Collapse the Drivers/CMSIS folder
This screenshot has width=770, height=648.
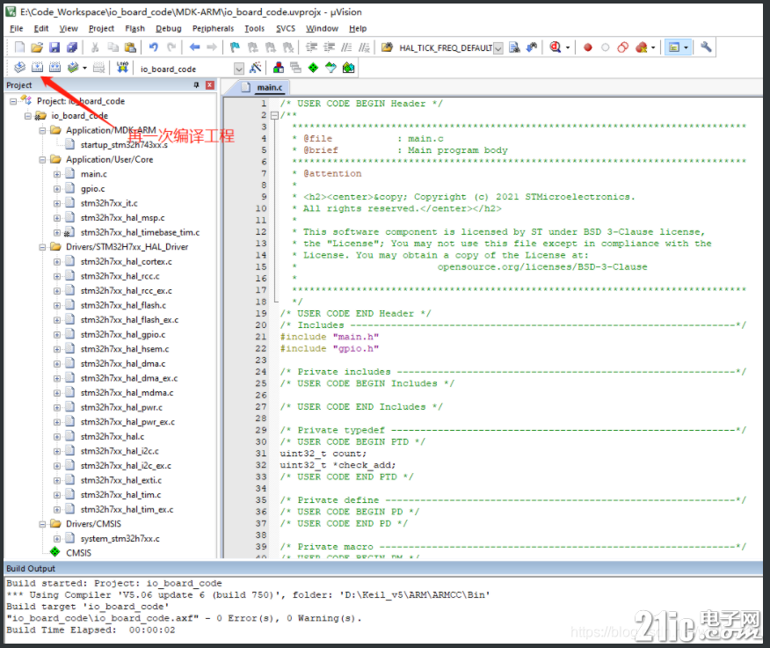[x=43, y=524]
